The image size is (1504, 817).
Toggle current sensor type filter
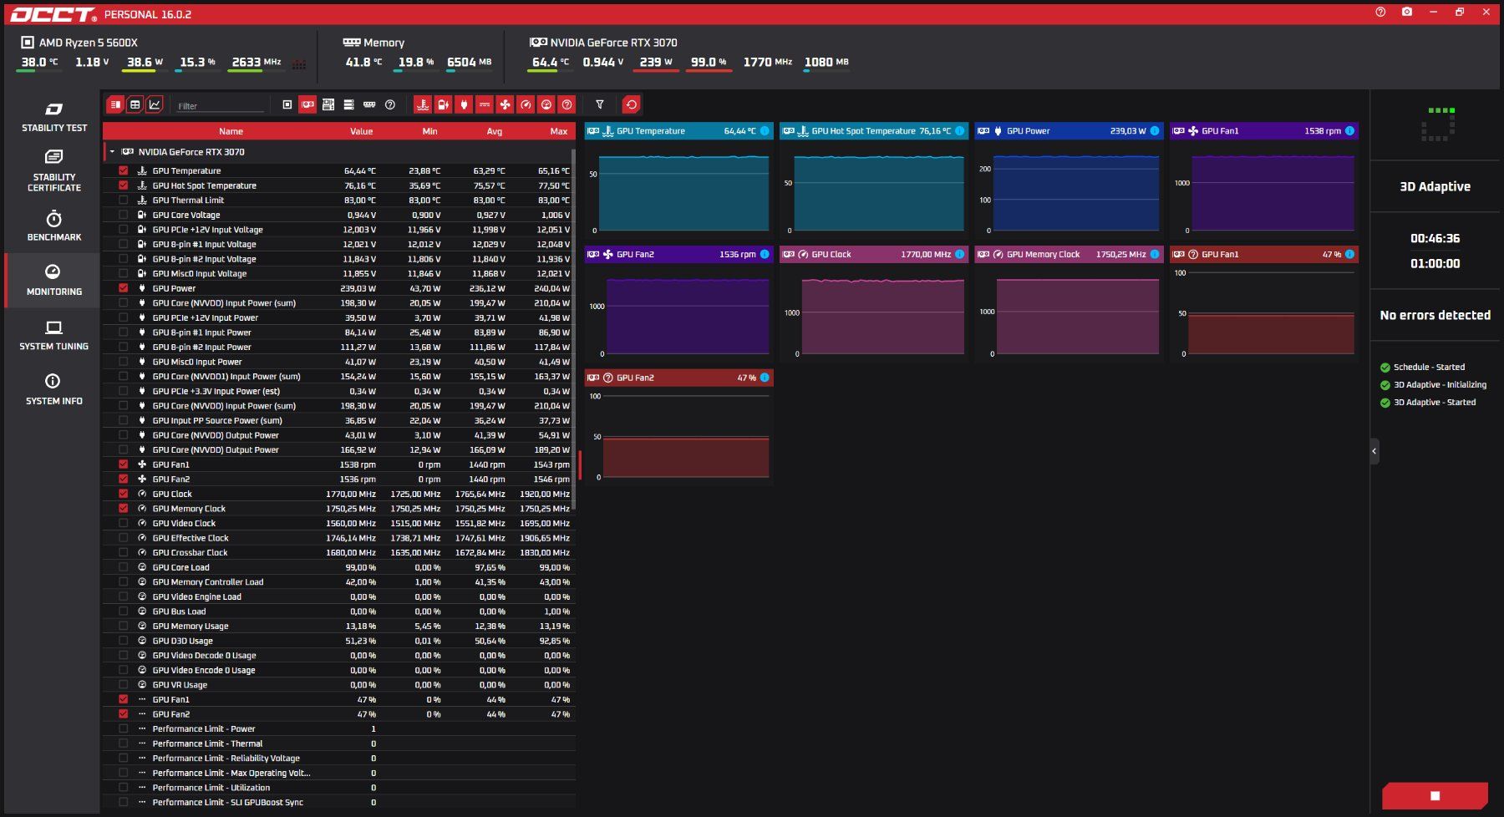tap(485, 104)
